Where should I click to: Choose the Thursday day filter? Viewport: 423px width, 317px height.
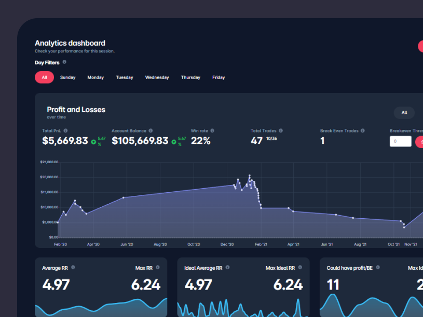(x=190, y=77)
